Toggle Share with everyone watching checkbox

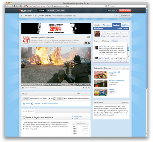click(101, 36)
